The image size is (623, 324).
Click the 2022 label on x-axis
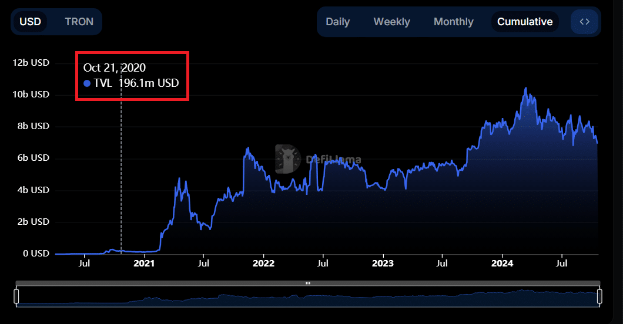click(263, 264)
